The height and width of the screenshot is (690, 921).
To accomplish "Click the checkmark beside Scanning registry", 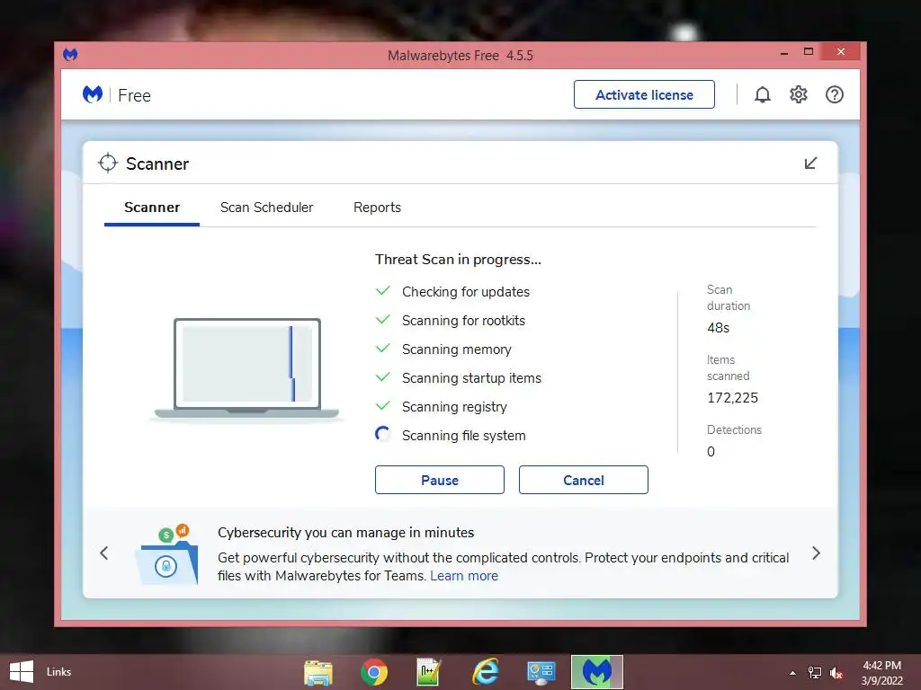I will 382,406.
